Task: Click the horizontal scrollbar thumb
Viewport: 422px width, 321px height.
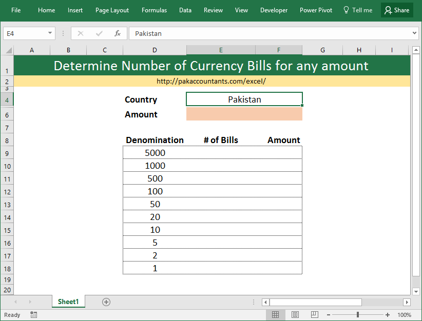Action: [x=315, y=302]
